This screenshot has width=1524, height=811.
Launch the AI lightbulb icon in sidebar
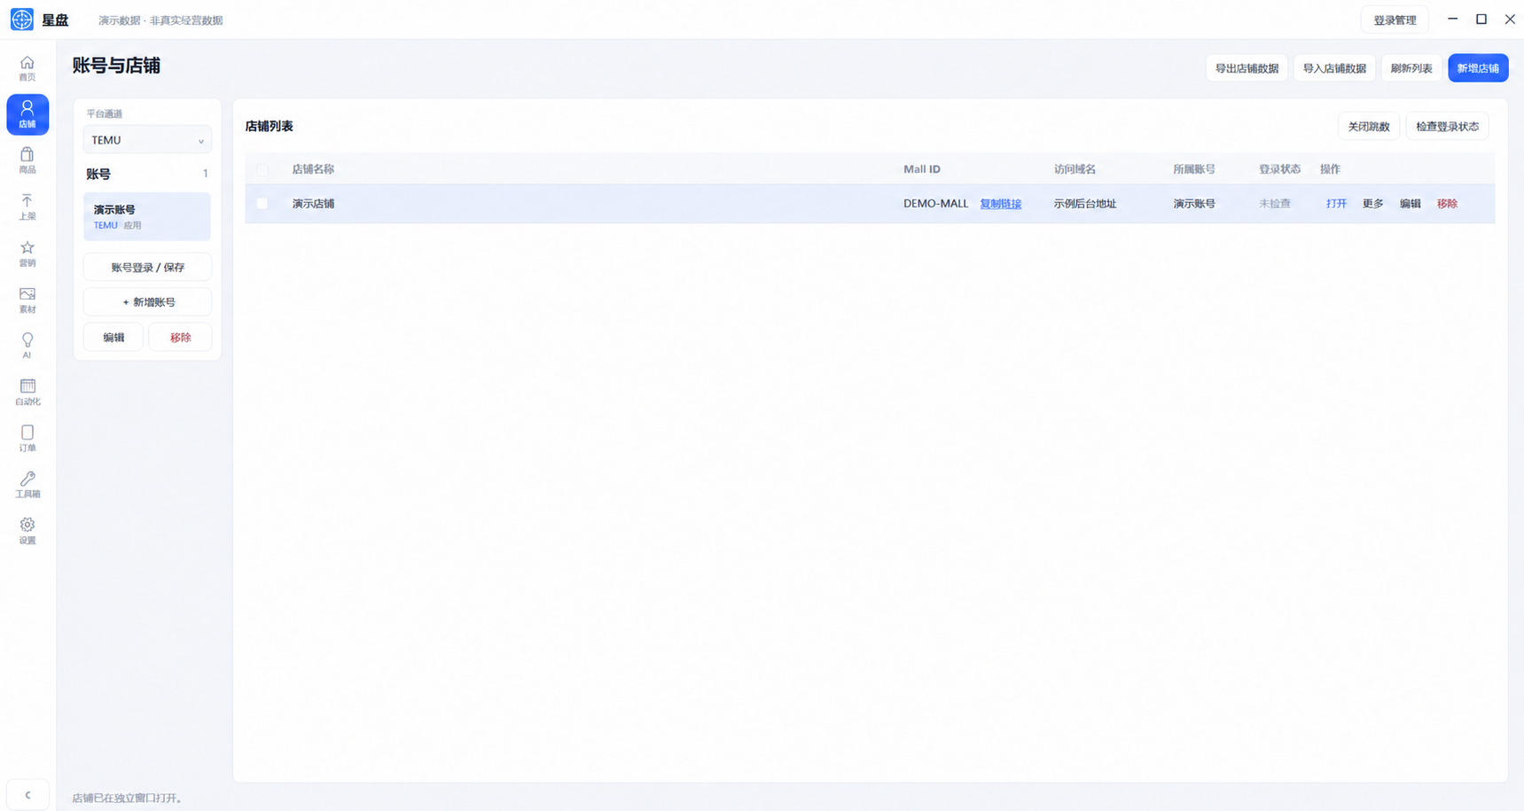27,346
